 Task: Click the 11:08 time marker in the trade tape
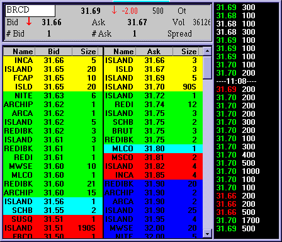click(x=237, y=81)
